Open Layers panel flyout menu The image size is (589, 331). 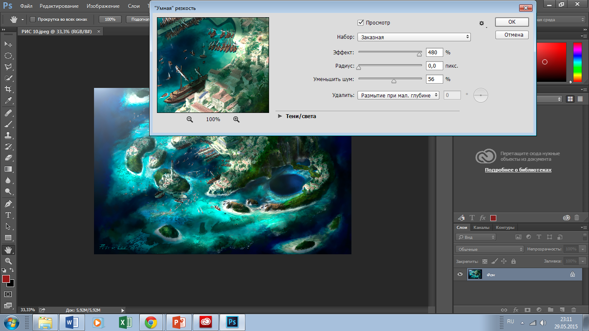point(585,228)
